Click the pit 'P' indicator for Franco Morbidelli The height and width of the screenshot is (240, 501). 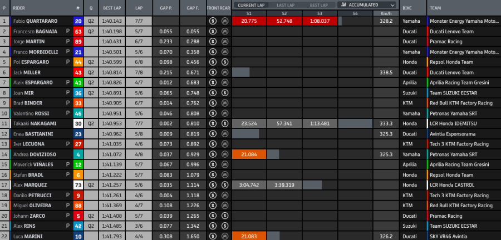point(68,52)
